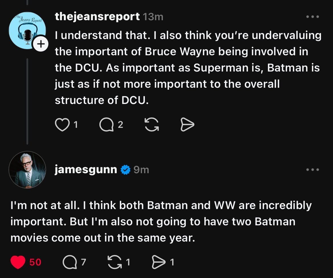Open more options for thejeansreport's post
The height and width of the screenshot is (278, 333).
313,17
